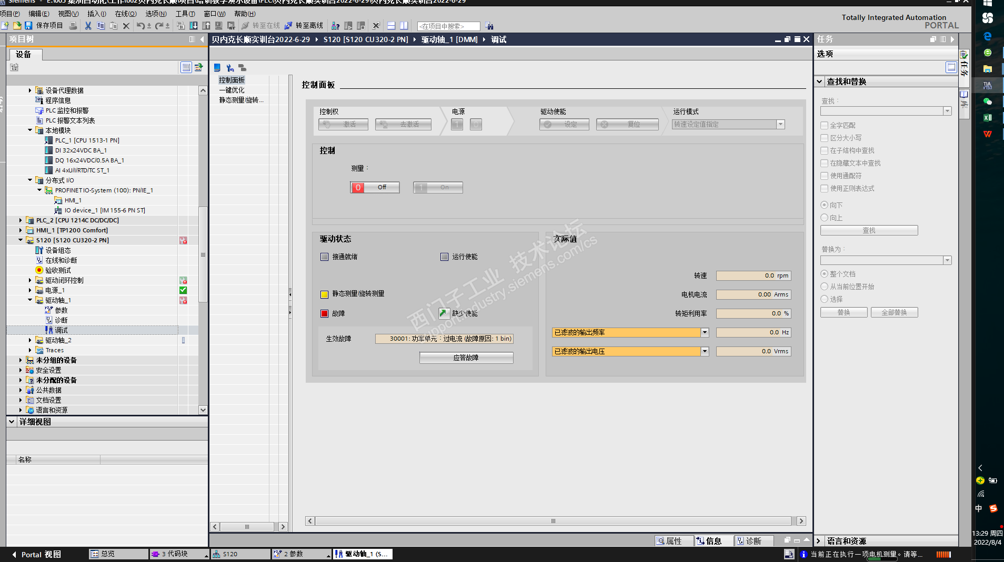The height and width of the screenshot is (562, 1004).
Task: Click the 应答故障 button
Action: [466, 357]
